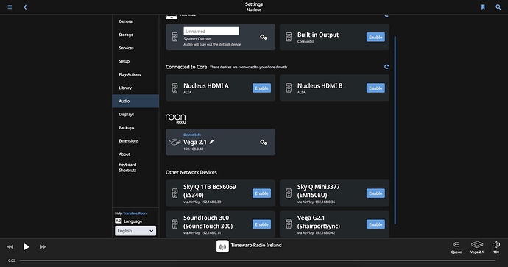Open Extensions settings
The image size is (508, 267).
click(135, 140)
